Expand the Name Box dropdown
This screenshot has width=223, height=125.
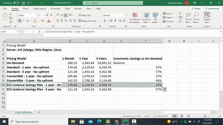click(17, 32)
